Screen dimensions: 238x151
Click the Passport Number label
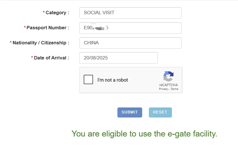[48, 28]
